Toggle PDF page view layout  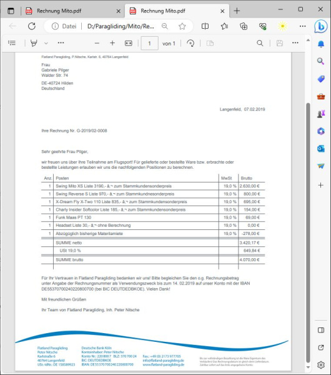click(x=210, y=43)
